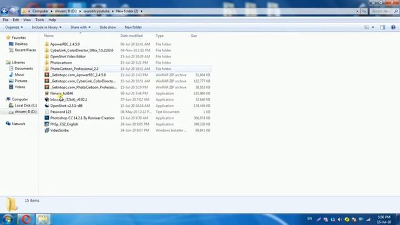
Task: Select PhSp_CS2_English application icon
Action: pyautogui.click(x=47, y=124)
